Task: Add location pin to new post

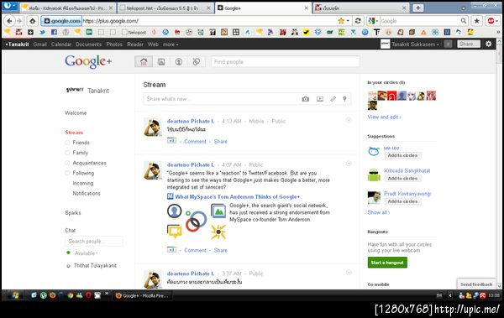Action: click(x=344, y=99)
